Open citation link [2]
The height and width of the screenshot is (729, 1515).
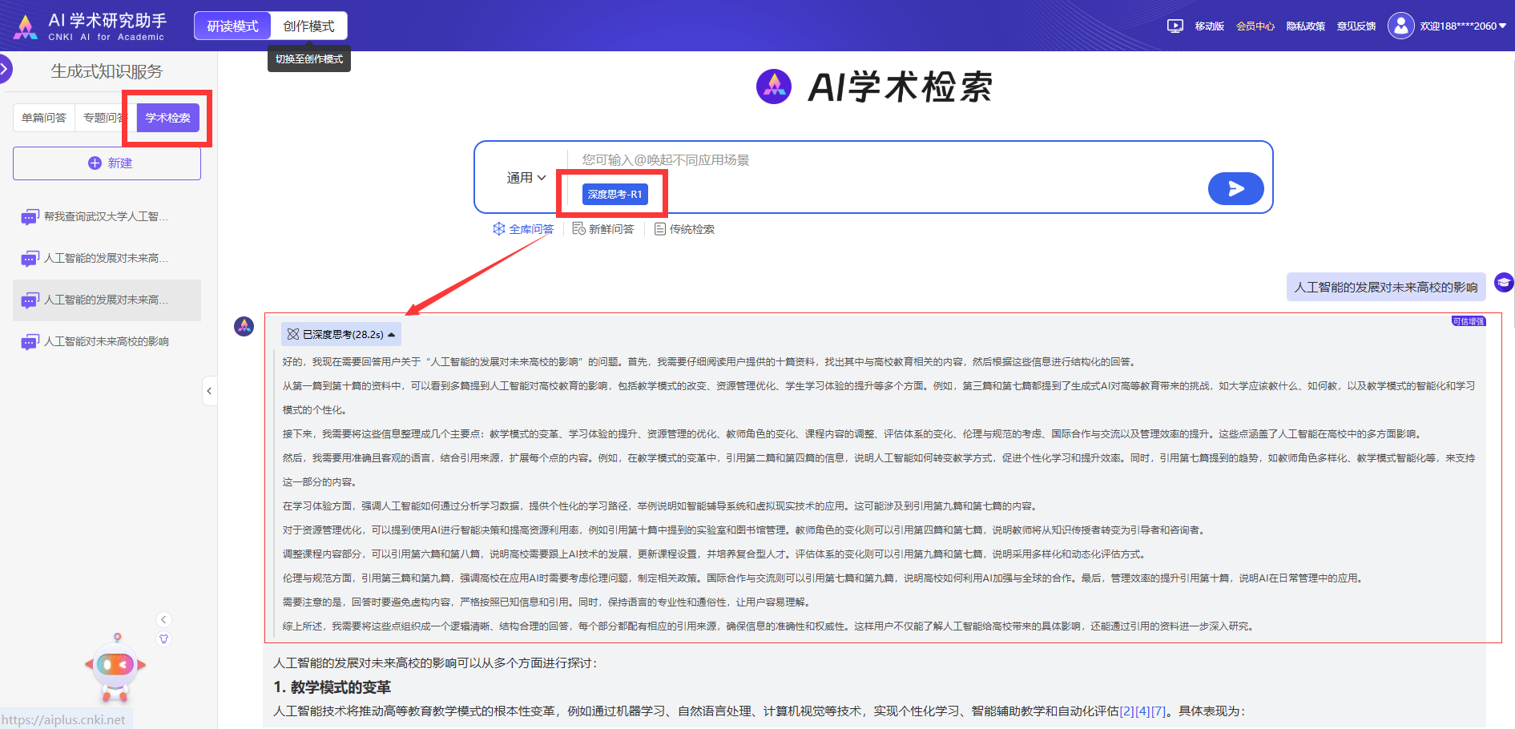pos(1126,711)
